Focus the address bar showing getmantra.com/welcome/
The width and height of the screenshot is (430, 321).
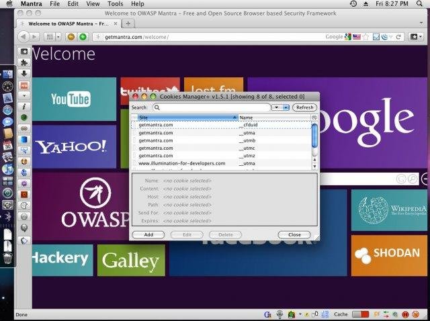pyautogui.click(x=208, y=37)
